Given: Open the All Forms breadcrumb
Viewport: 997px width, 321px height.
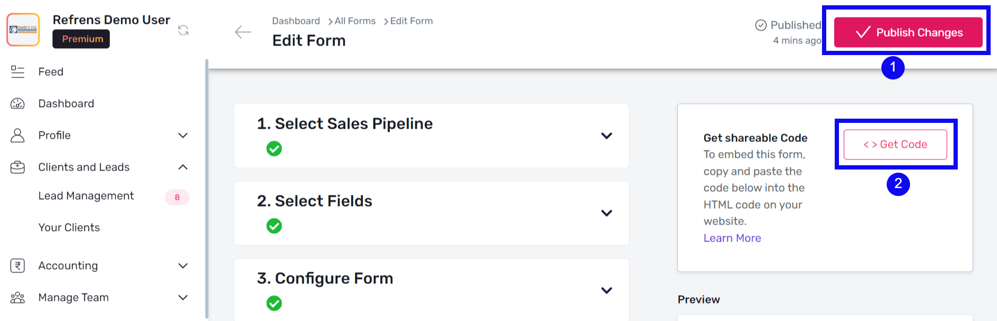Looking at the screenshot, I should [354, 21].
